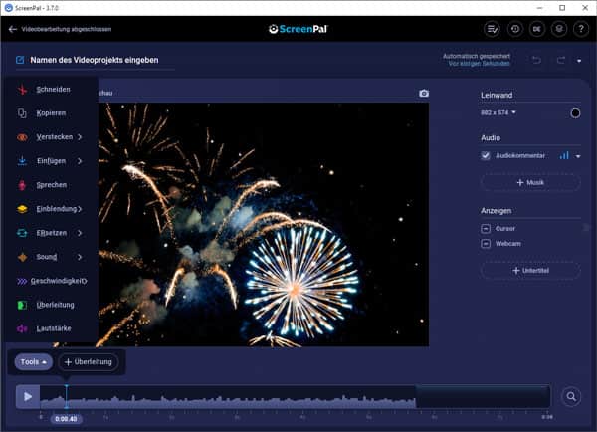The width and height of the screenshot is (597, 432).
Task: Click the + Untertitel button
Action: (x=529, y=271)
